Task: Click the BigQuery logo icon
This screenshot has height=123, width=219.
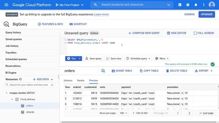Action: click(6, 24)
